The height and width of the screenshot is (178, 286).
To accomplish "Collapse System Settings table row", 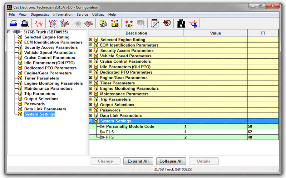I will tap(90, 121).
